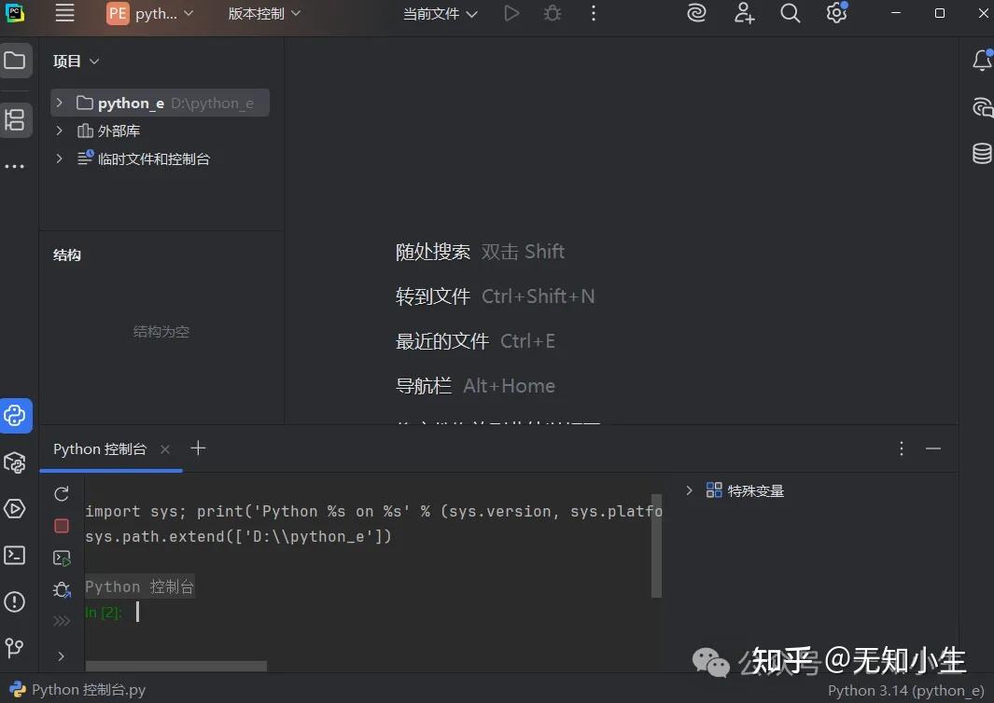The width and height of the screenshot is (994, 703).
Task: Rerun the Python console
Action: pos(62,493)
